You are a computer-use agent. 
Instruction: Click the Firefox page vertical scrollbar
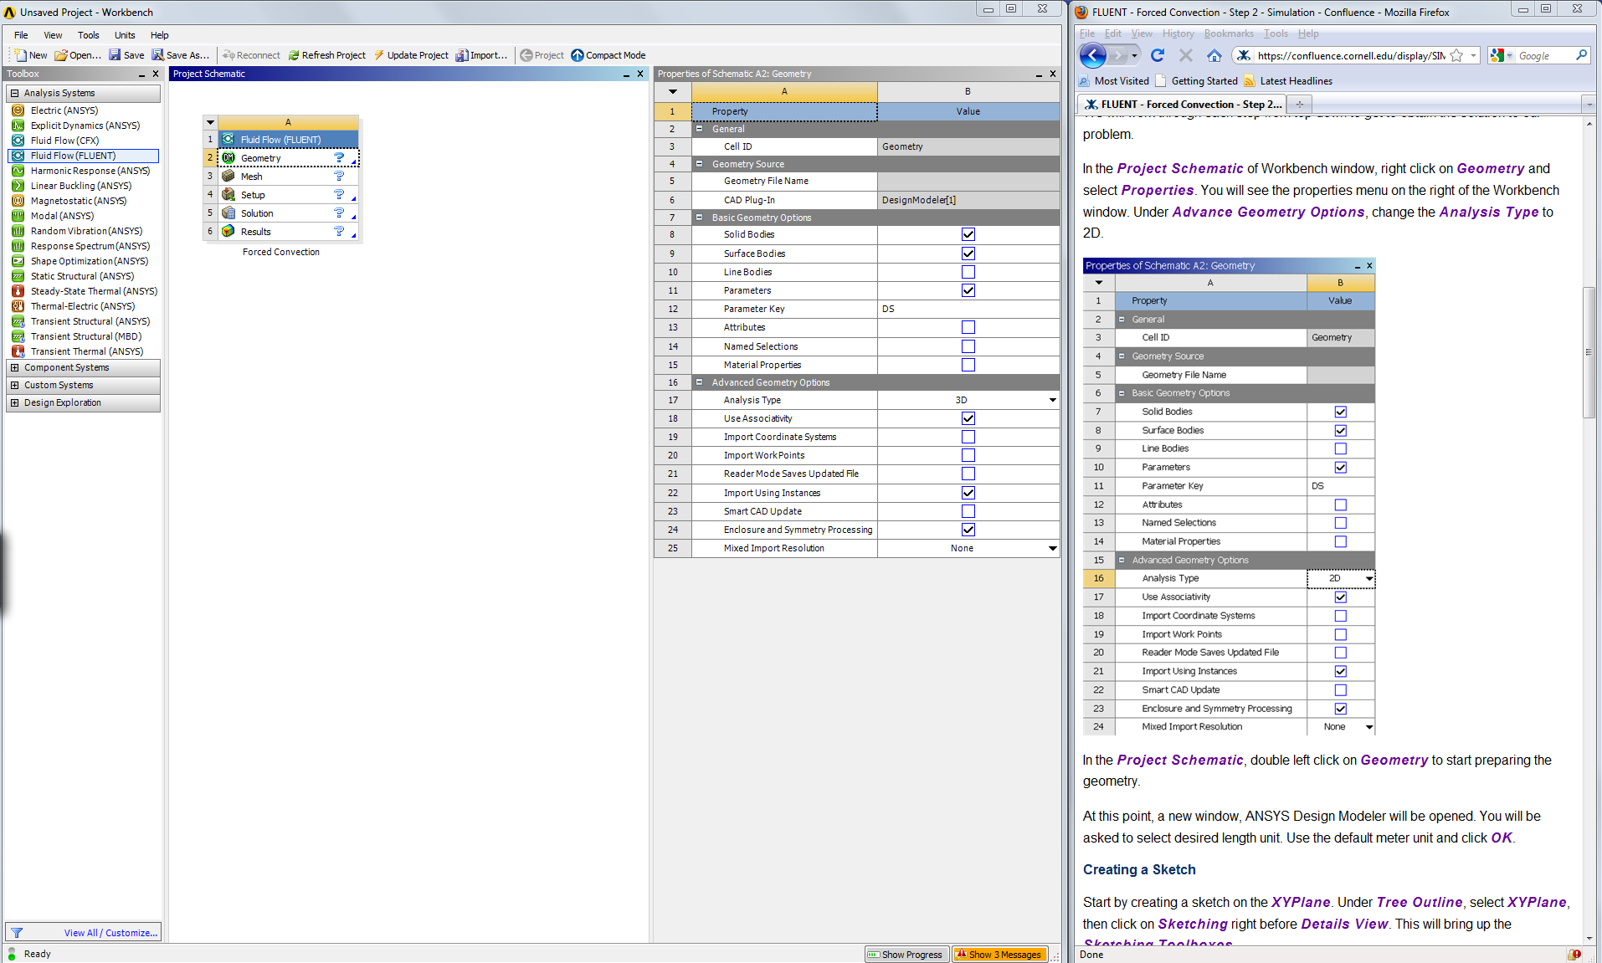tap(1589, 352)
